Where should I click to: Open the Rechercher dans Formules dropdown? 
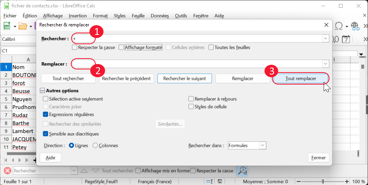click(262, 145)
